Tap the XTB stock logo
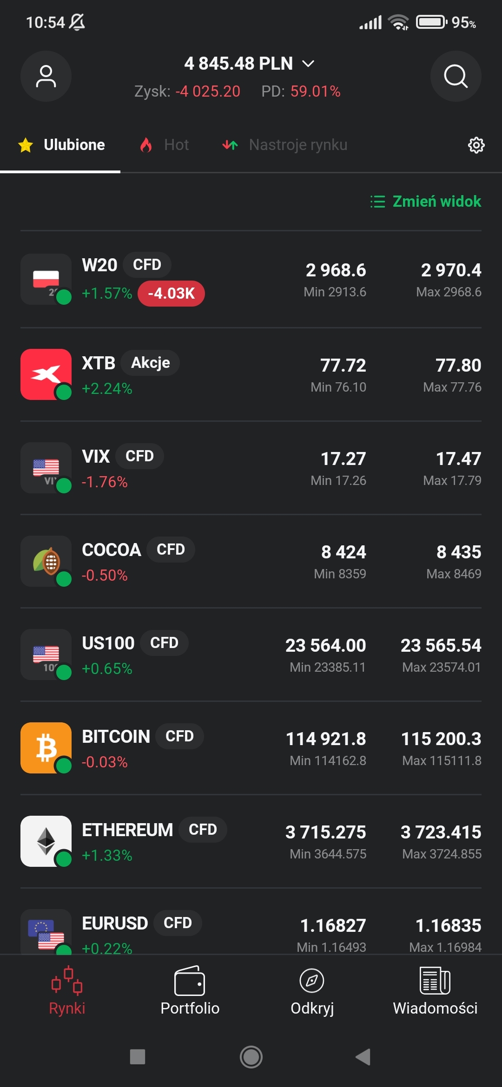Screen dimensions: 502x1087 coord(46,374)
